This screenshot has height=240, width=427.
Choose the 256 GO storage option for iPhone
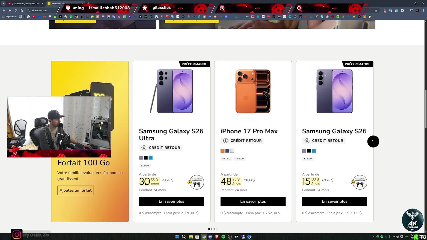click(240, 159)
